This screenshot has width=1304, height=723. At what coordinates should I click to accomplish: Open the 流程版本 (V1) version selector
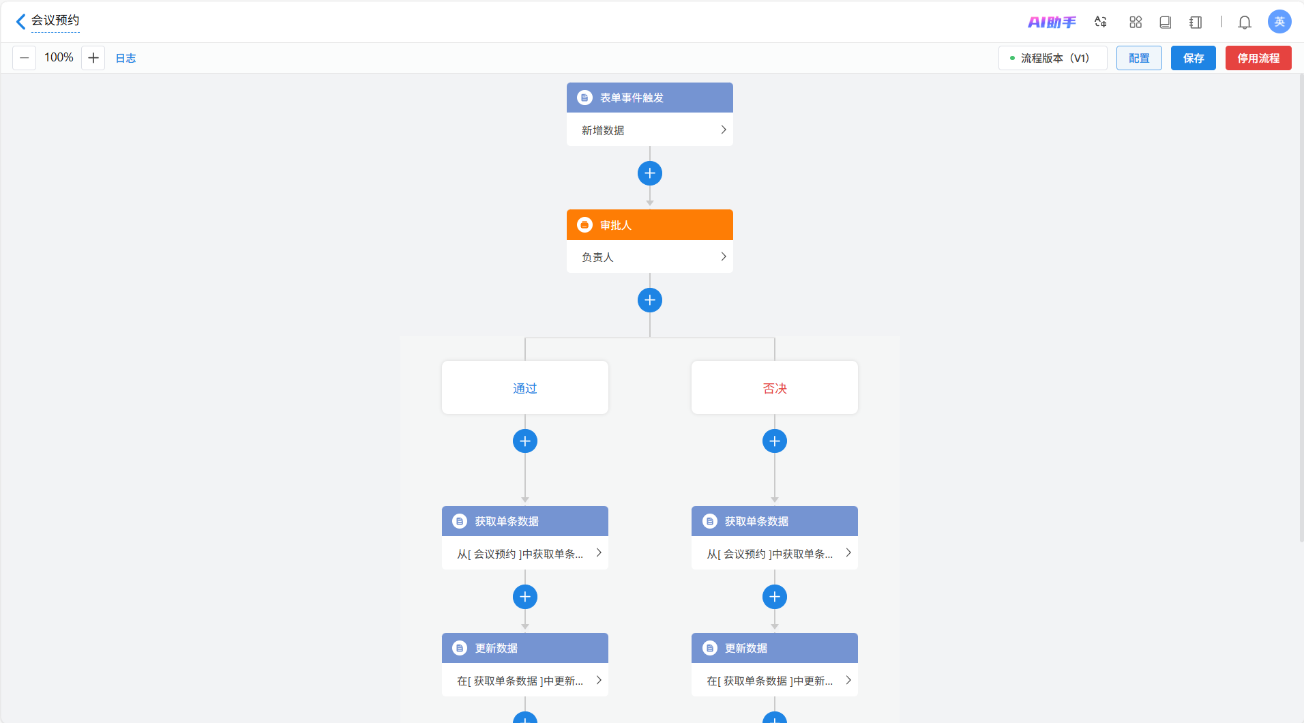tap(1052, 58)
